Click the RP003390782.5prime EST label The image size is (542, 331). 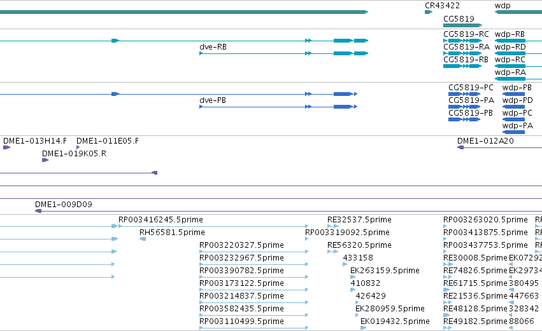[x=241, y=271]
